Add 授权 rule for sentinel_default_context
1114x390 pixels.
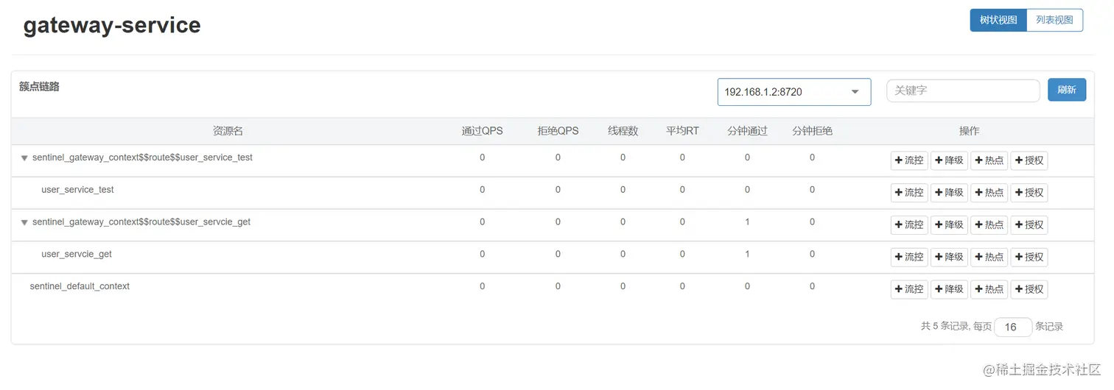click(1029, 289)
